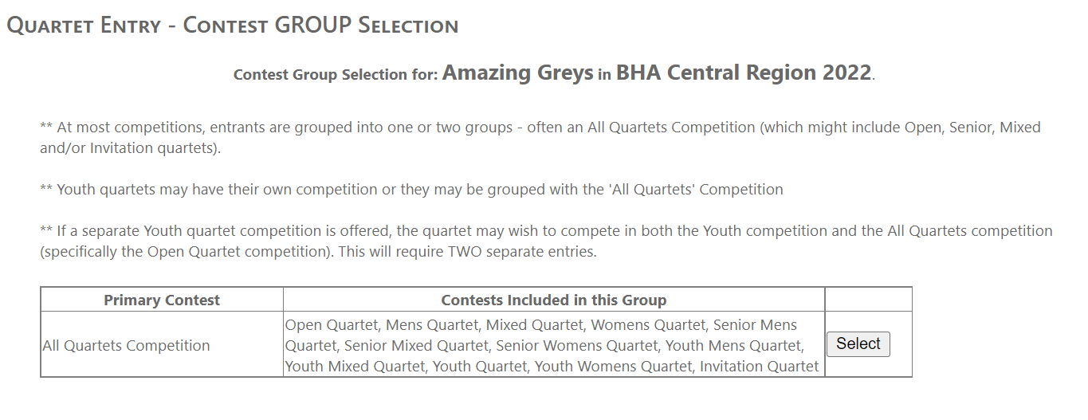Click the Quartet Entry page heading
1088x420 pixels.
coord(232,25)
